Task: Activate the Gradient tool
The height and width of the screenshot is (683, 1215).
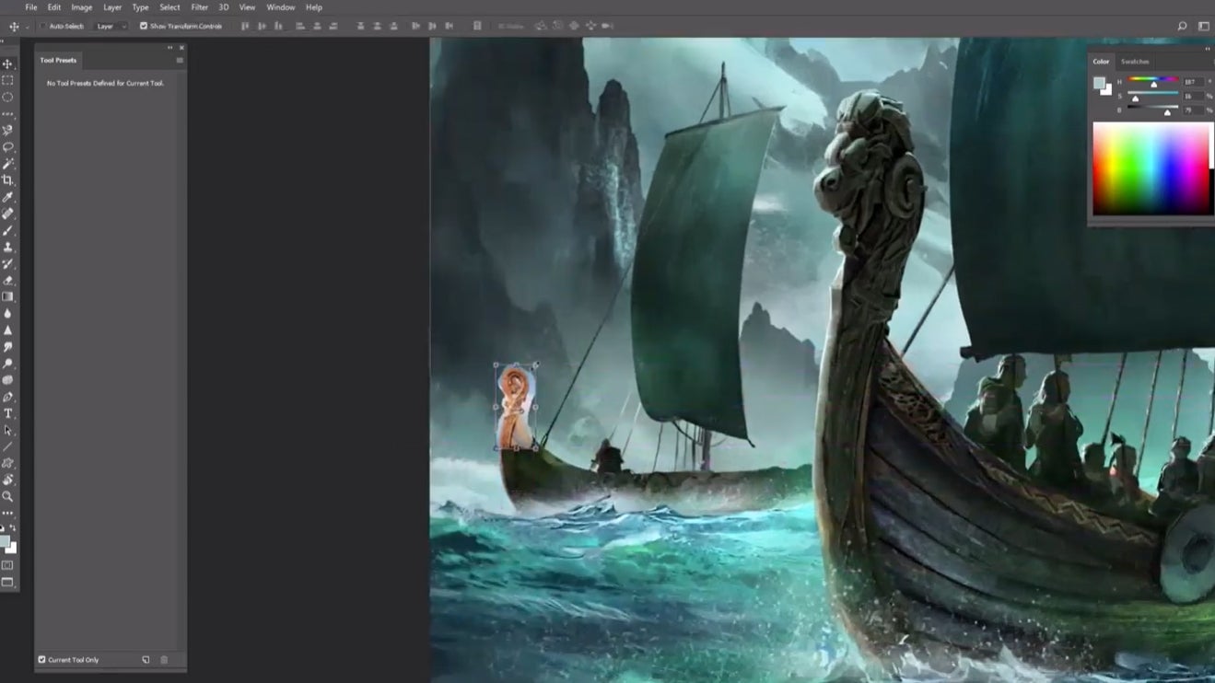Action: click(x=7, y=296)
